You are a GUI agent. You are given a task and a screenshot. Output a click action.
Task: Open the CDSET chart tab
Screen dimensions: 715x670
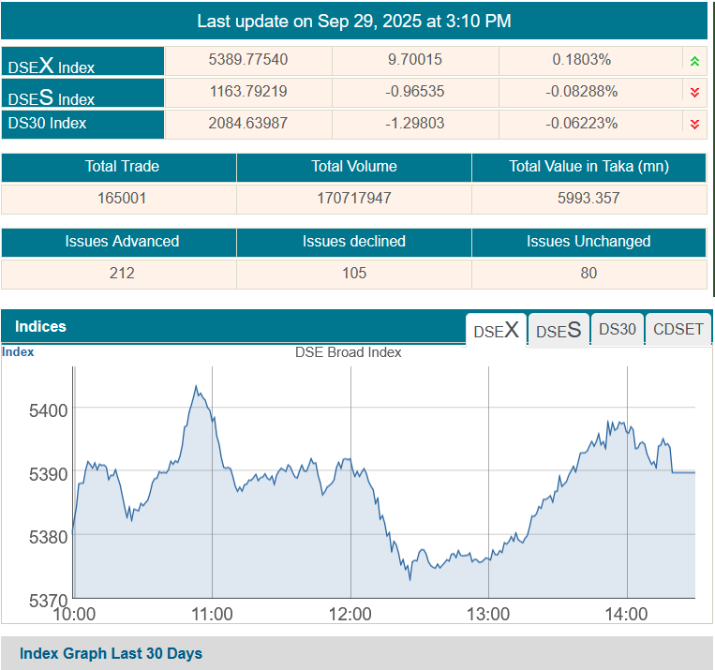678,330
